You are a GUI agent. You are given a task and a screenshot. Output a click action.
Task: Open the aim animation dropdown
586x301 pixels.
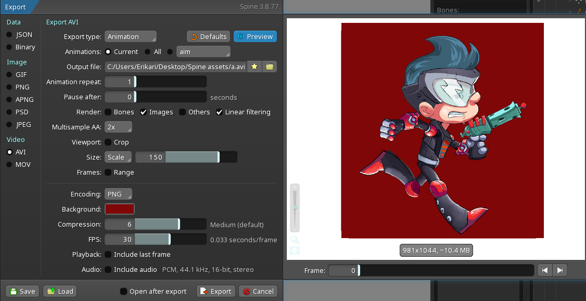pos(203,52)
